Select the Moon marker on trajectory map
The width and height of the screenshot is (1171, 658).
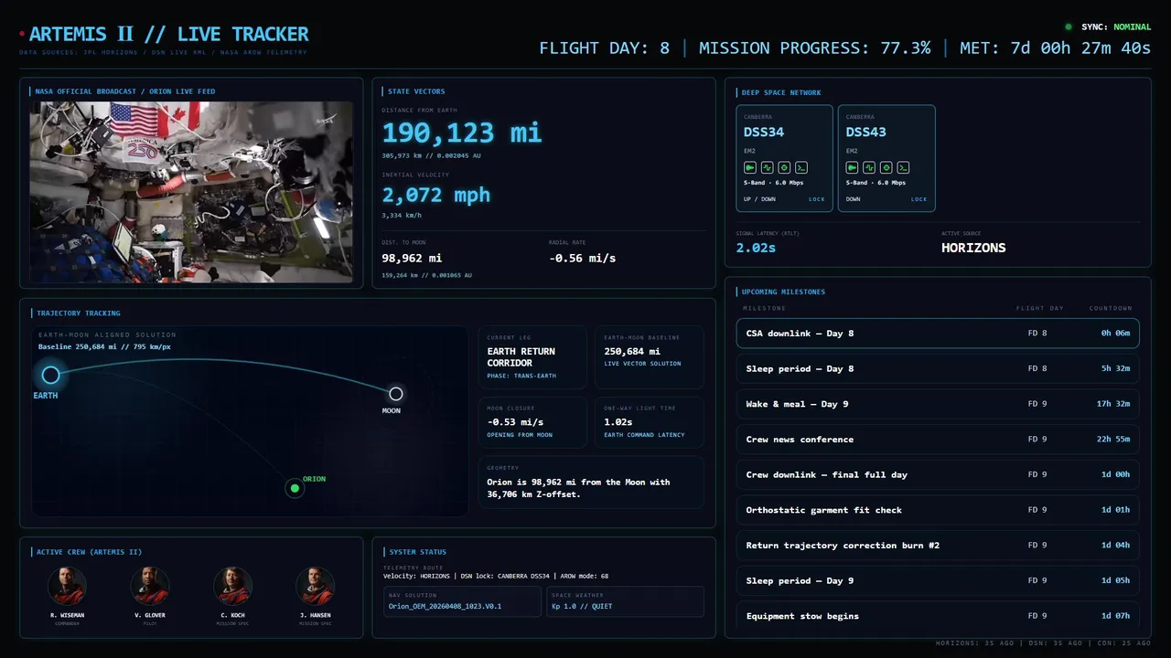[x=395, y=394]
